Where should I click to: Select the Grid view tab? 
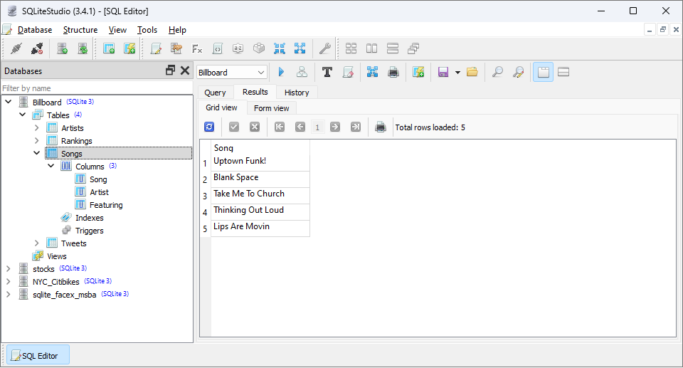[x=221, y=107]
